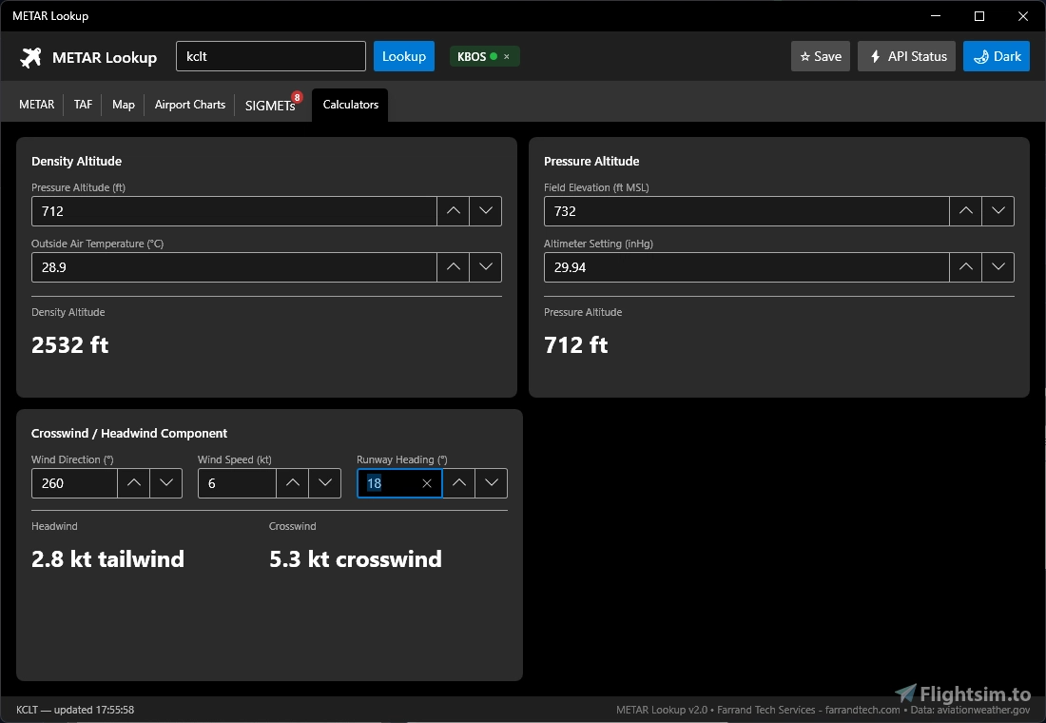1046x723 pixels.
Task: Click the METAR Lookup v2.0 footer text
Action: pyautogui.click(x=662, y=710)
